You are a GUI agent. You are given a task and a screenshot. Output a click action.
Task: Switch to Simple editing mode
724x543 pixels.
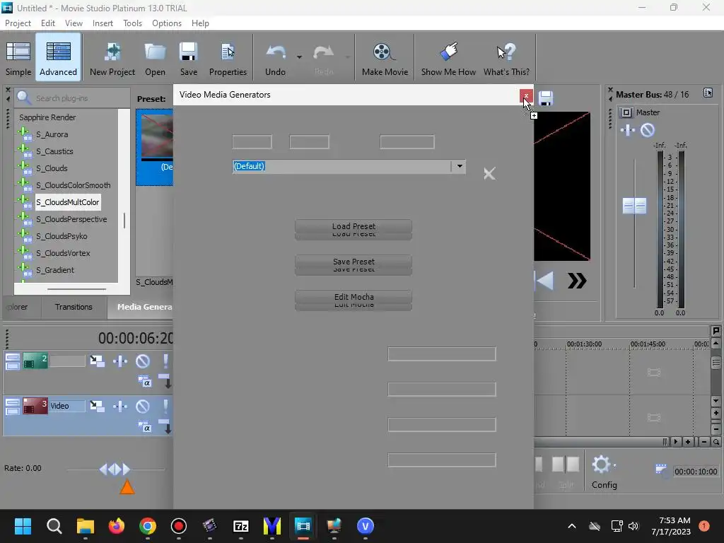coord(18,58)
